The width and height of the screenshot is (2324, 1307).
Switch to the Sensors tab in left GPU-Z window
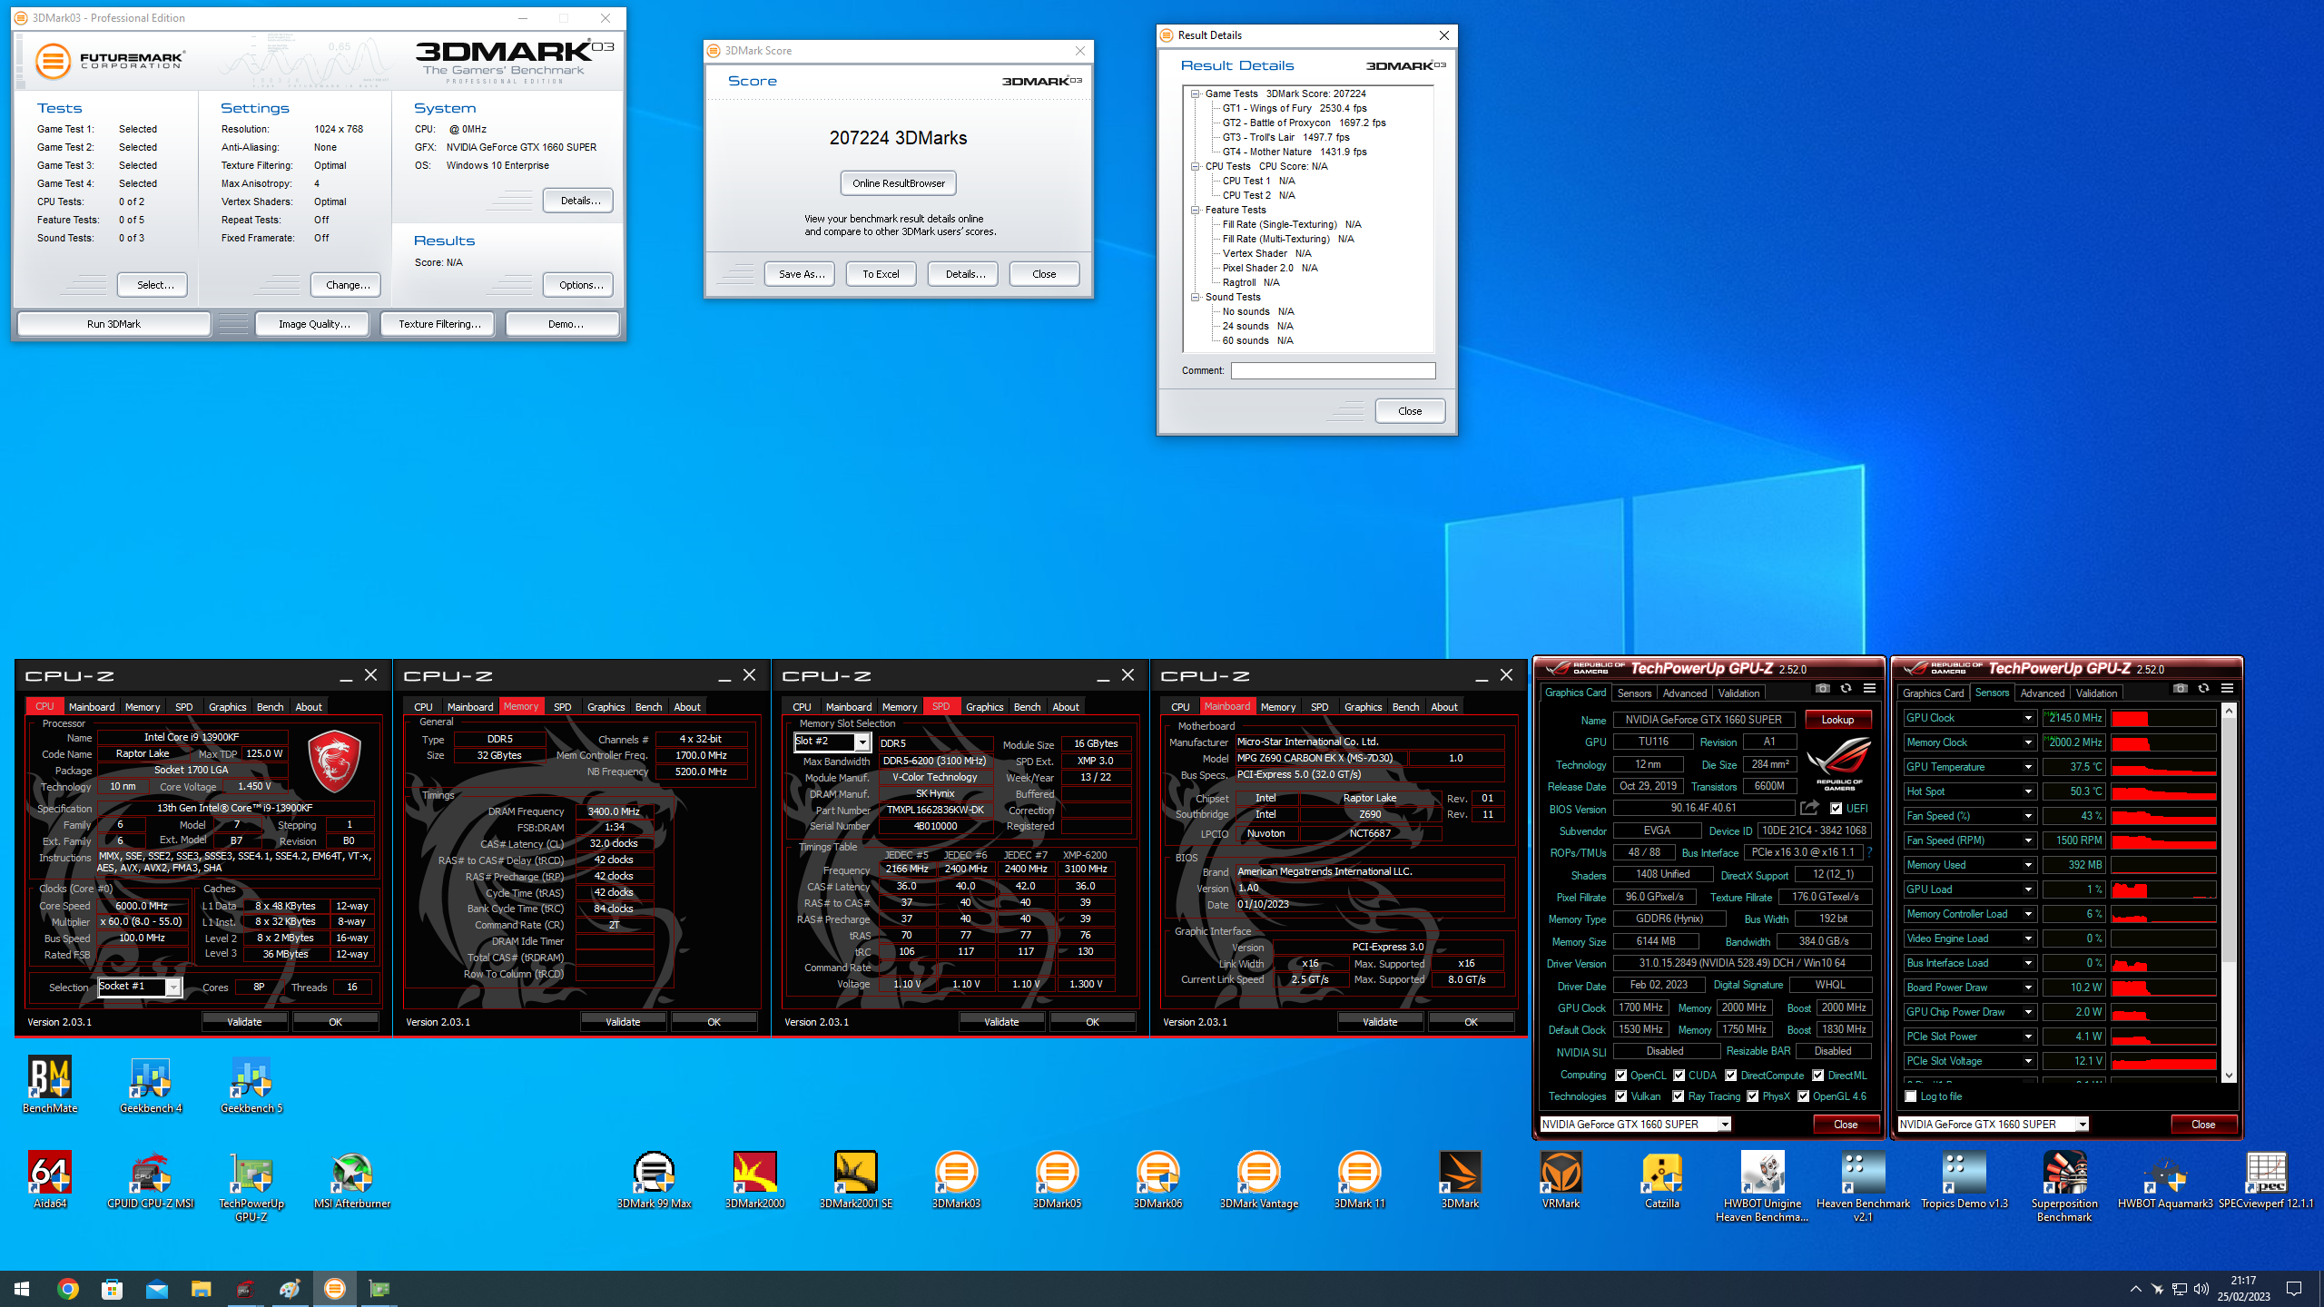pos(1634,693)
